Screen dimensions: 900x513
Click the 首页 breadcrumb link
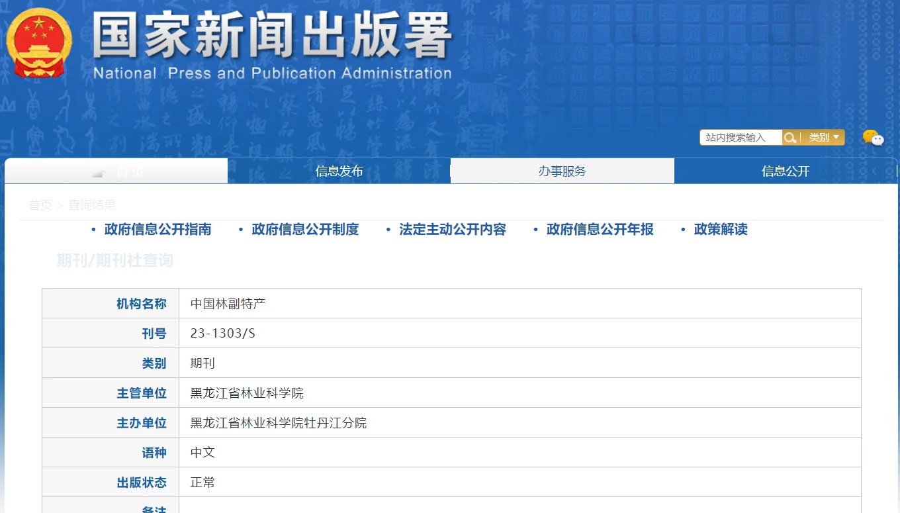click(x=40, y=205)
